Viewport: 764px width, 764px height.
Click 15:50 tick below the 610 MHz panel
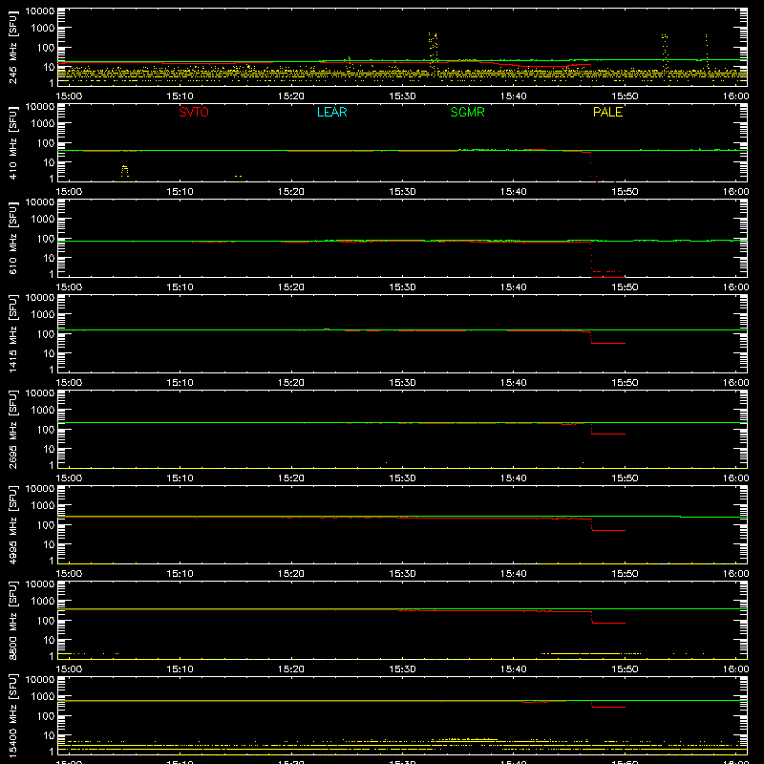625,287
